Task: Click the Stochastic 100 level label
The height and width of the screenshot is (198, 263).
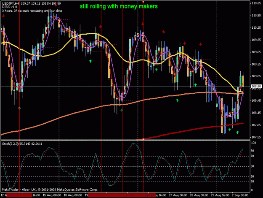Action: point(254,143)
